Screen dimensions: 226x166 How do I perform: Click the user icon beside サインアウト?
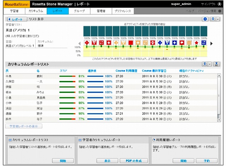click(220, 4)
